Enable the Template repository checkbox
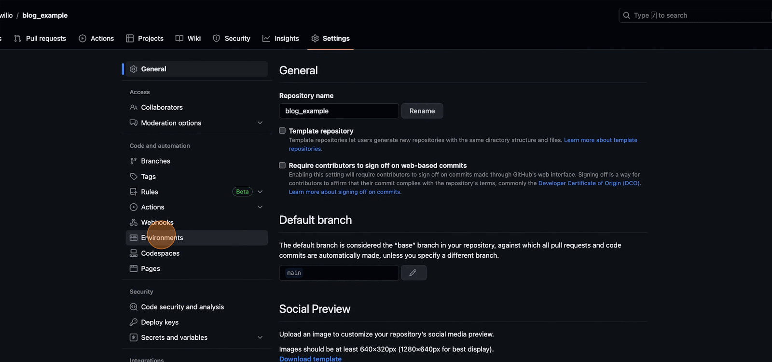This screenshot has height=362, width=772. [x=282, y=130]
